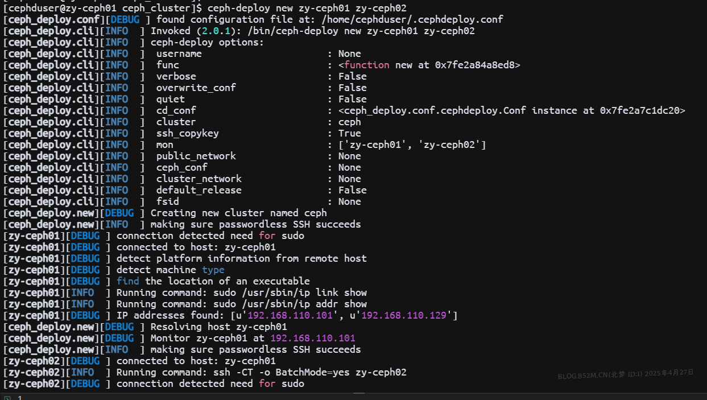Click the mon list ['zy-ceph01', 'zy-ceph02']
The image size is (707, 400).
click(412, 145)
